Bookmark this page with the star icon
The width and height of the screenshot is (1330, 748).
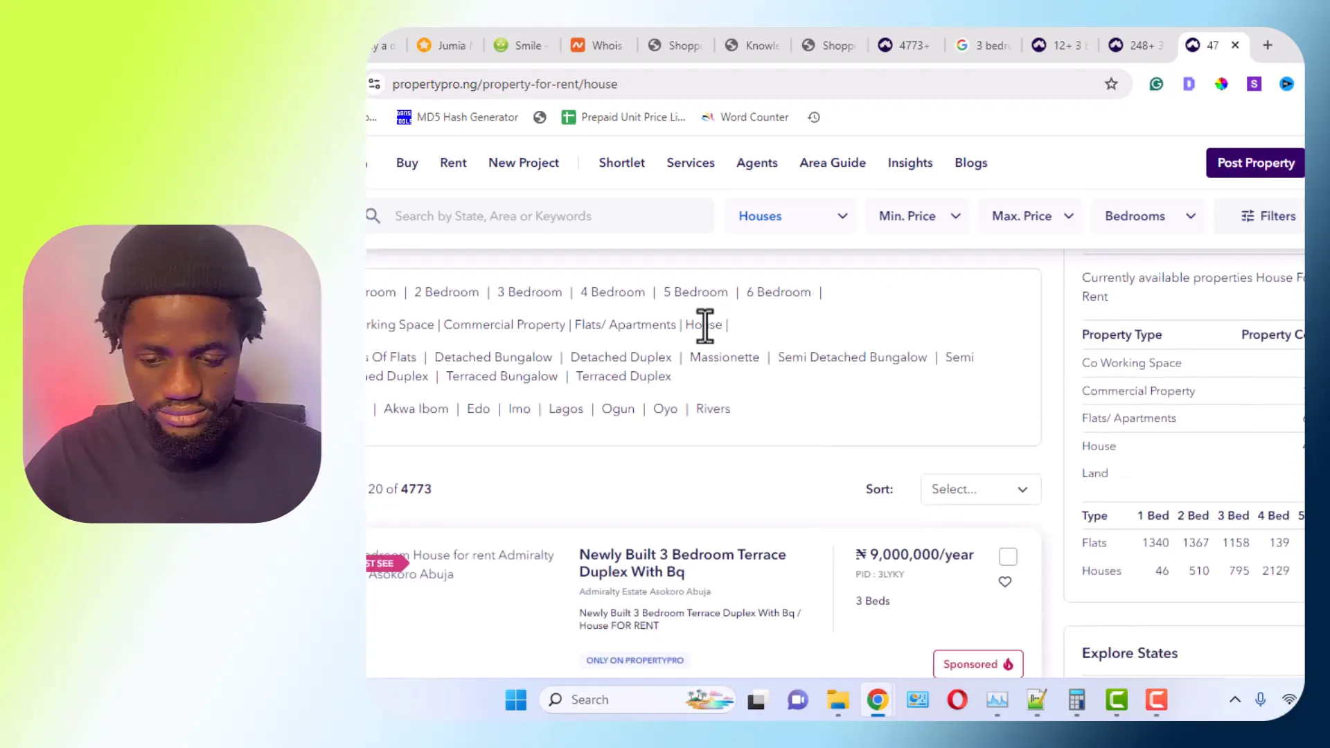(x=1111, y=84)
